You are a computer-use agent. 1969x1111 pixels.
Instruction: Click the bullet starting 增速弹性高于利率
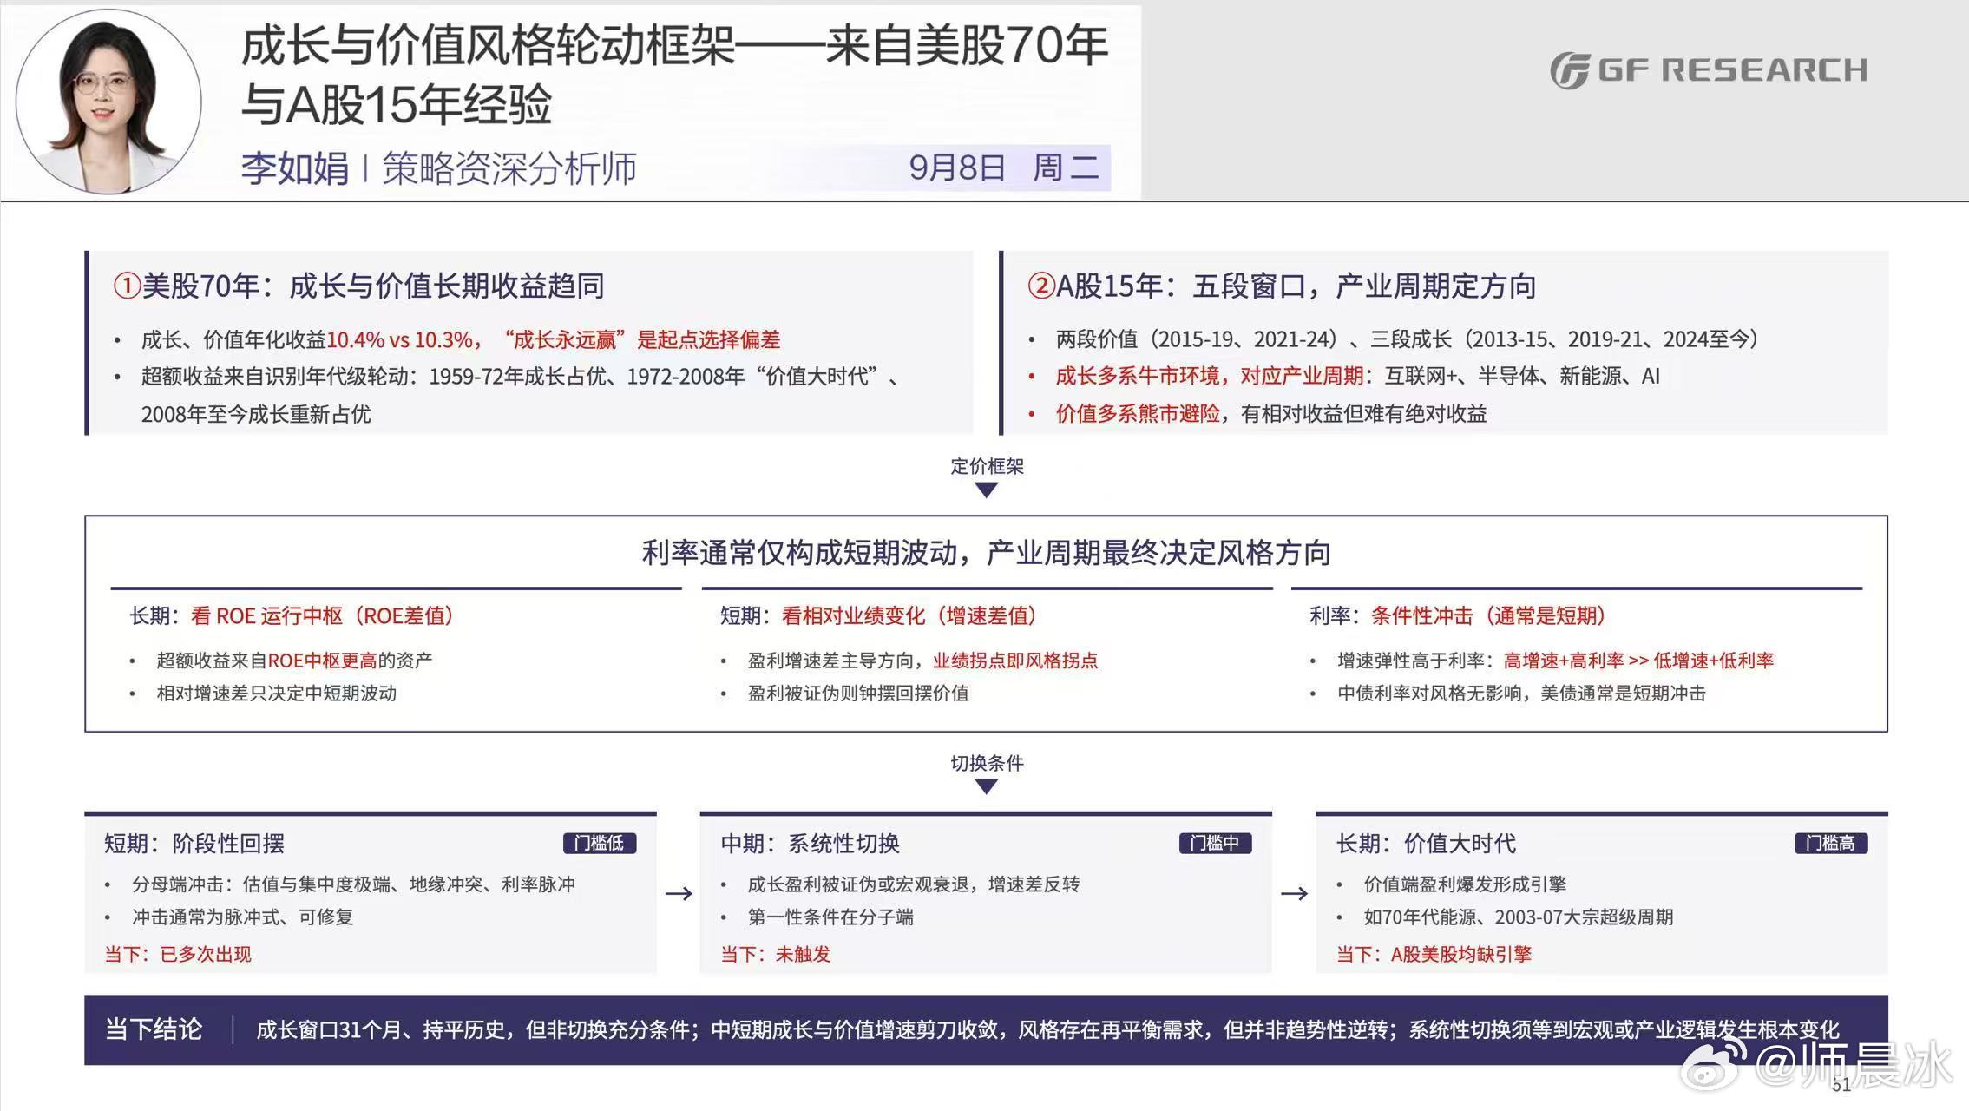pyautogui.click(x=1555, y=661)
